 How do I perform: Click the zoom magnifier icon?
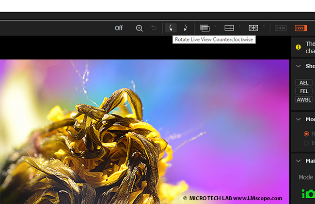[x=139, y=28]
